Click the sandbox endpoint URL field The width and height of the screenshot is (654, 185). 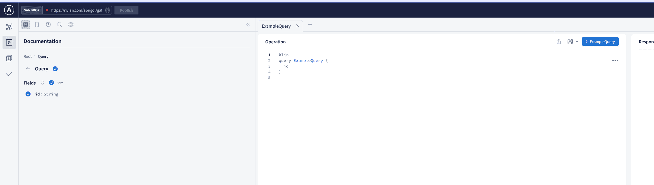[76, 10]
